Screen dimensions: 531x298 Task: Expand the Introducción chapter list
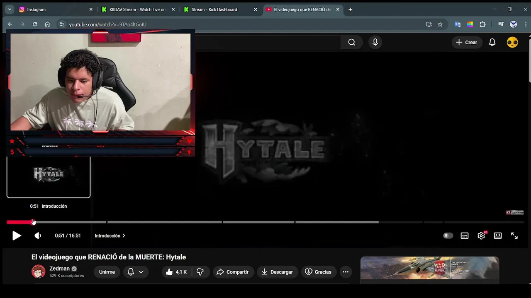click(110, 236)
